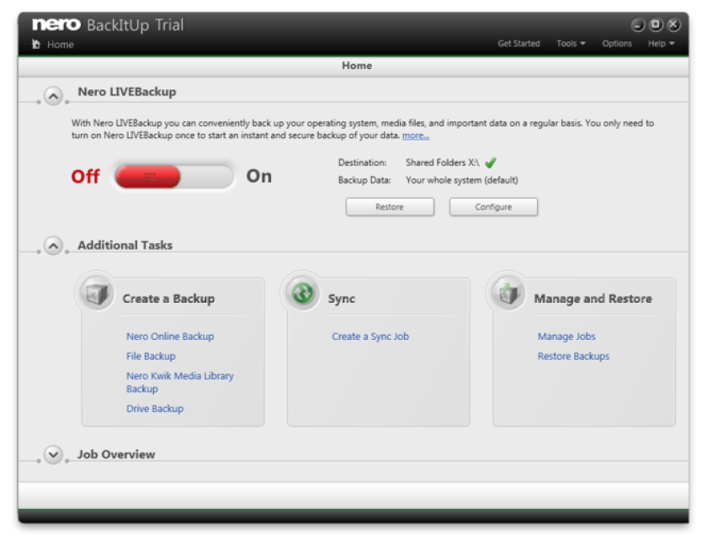Open Manage Jobs link
This screenshot has height=546, width=707.
click(x=566, y=337)
